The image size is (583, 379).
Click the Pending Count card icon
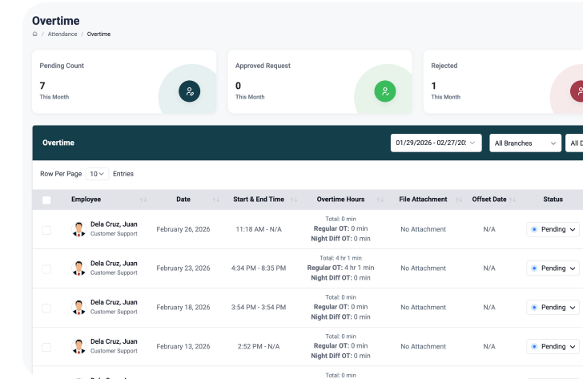(x=189, y=91)
